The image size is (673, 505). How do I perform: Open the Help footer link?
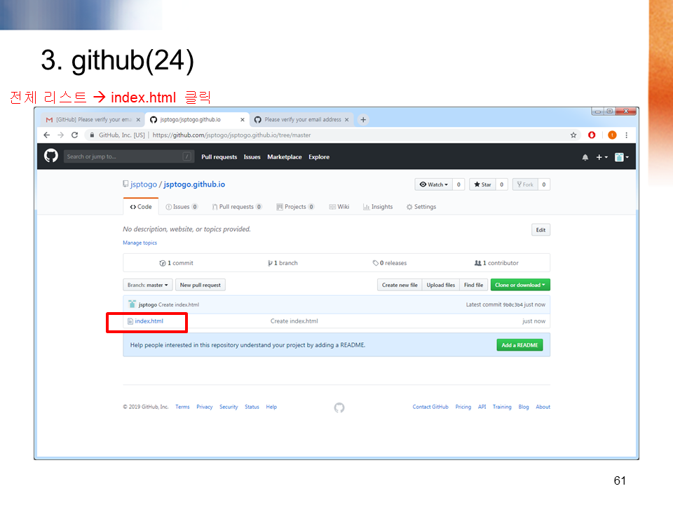(271, 407)
